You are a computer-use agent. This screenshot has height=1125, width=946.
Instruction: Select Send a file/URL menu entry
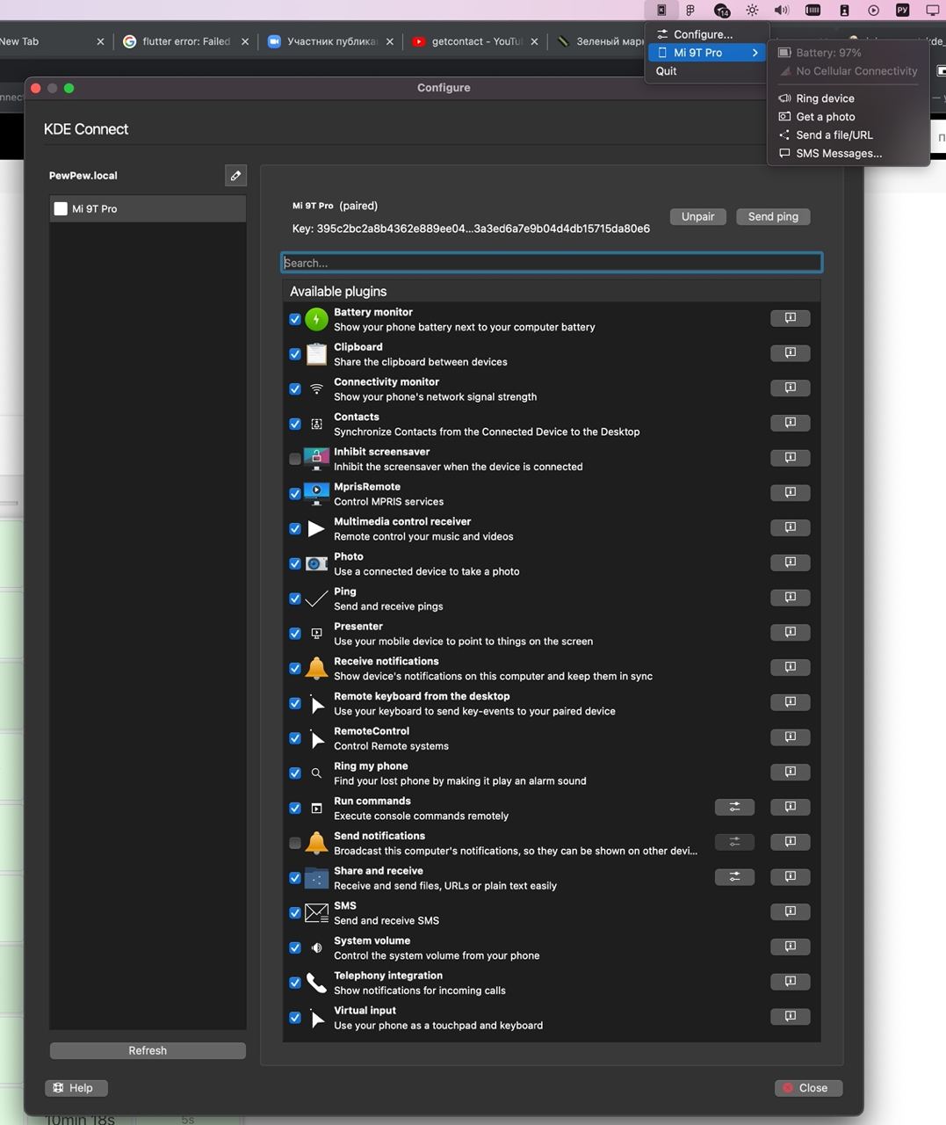point(848,135)
